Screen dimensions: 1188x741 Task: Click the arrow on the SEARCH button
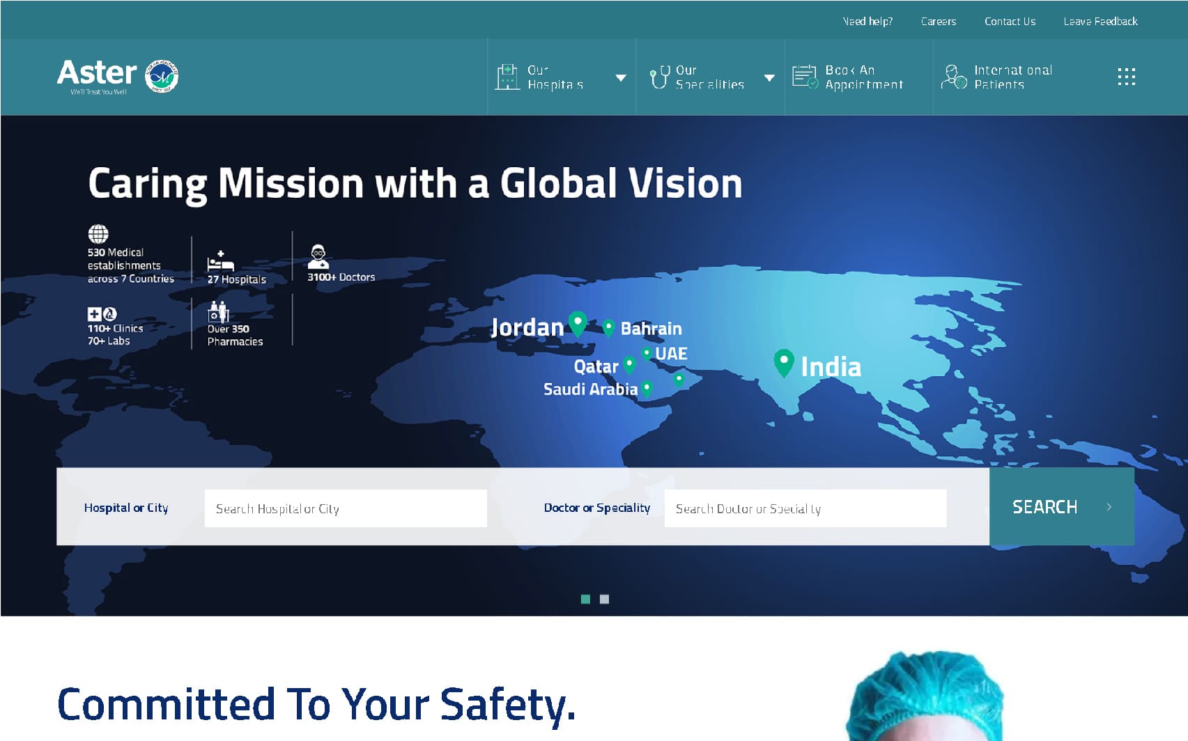pos(1109,507)
